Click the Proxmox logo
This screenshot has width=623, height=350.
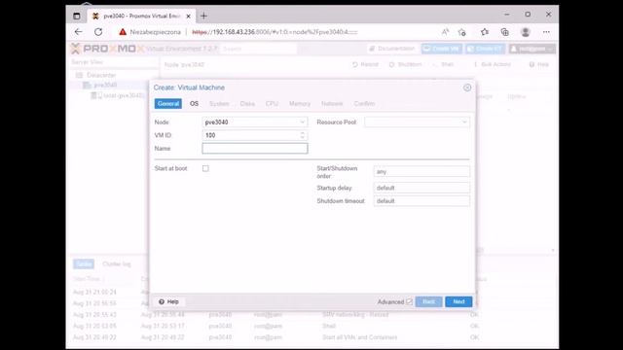click(108, 49)
